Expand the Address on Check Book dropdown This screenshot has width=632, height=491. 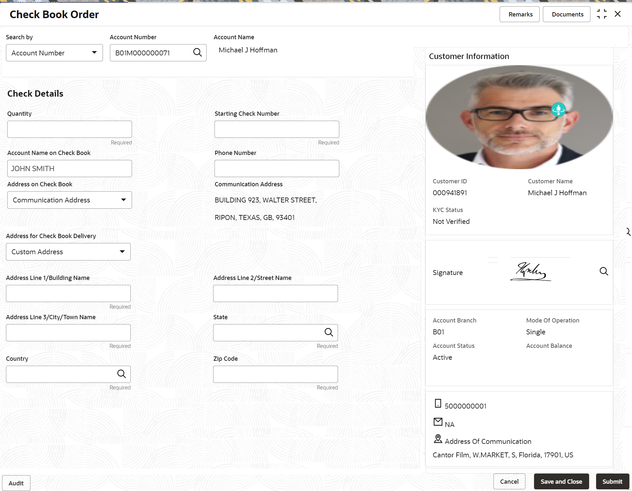point(70,200)
